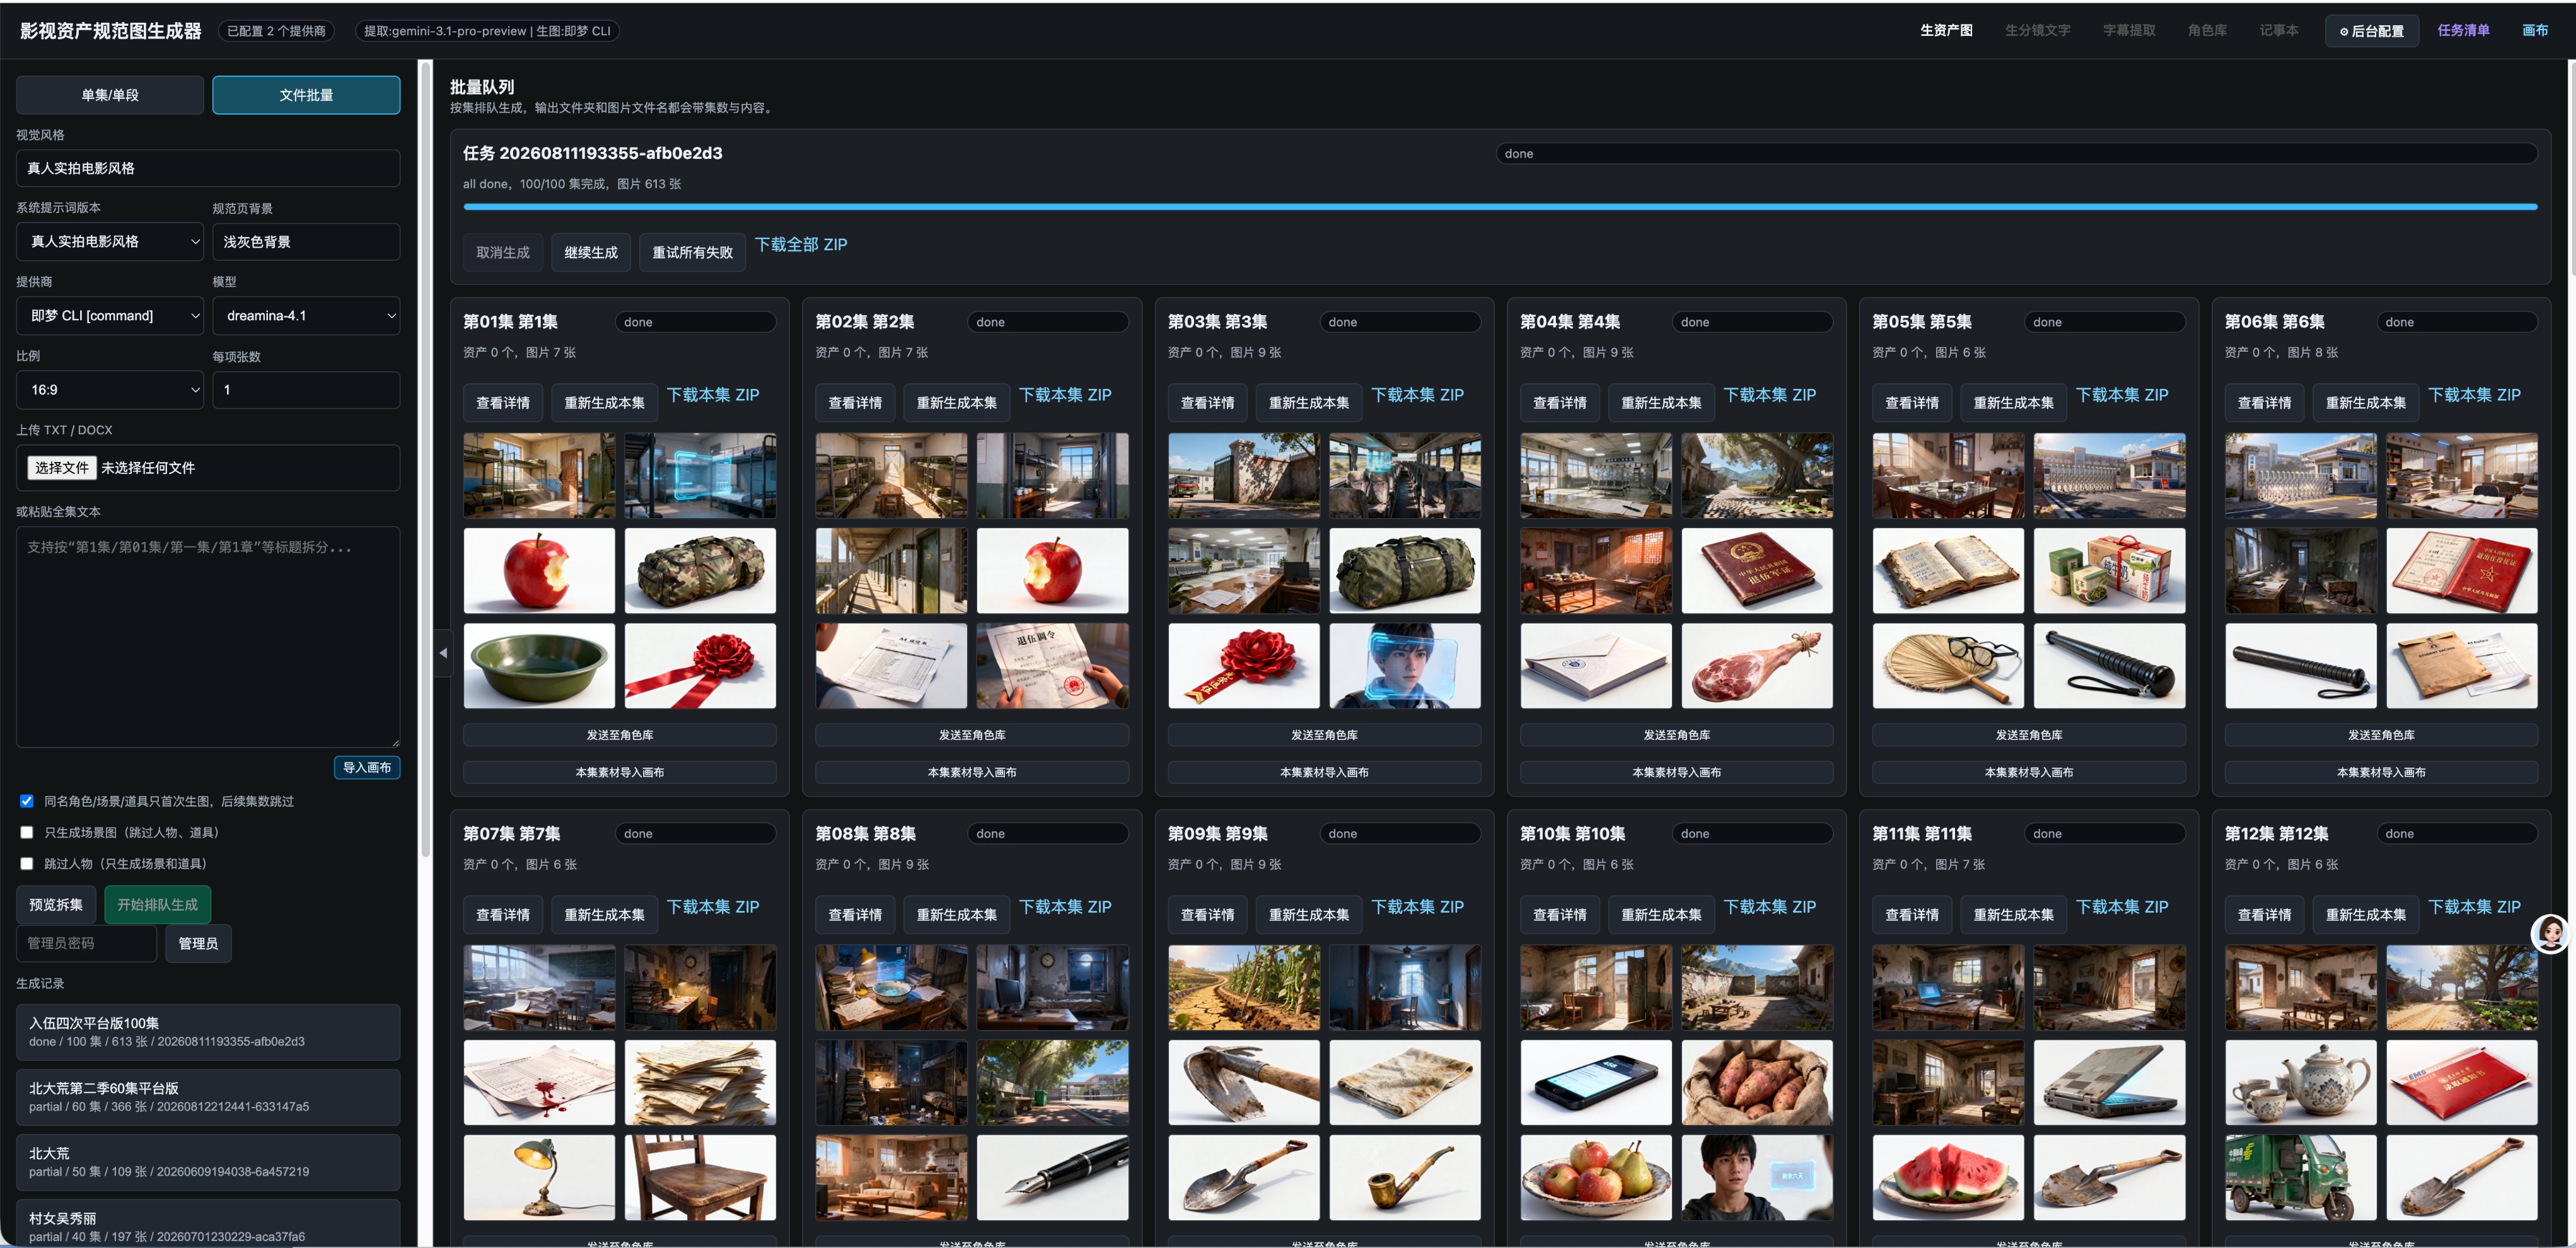Viewport: 2576px width, 1248px height.
Task: Expand the 提供商 即梦 CLI dropdown
Action: (110, 316)
